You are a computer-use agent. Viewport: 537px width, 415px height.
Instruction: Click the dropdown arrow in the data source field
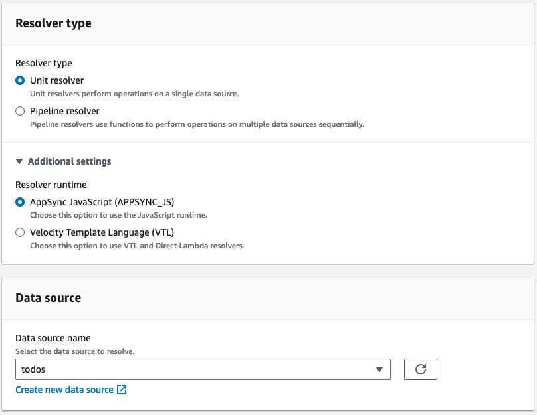379,369
